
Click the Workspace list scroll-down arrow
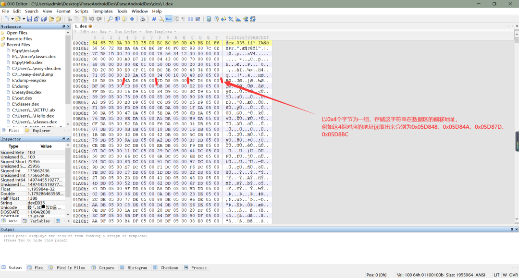pos(68,124)
